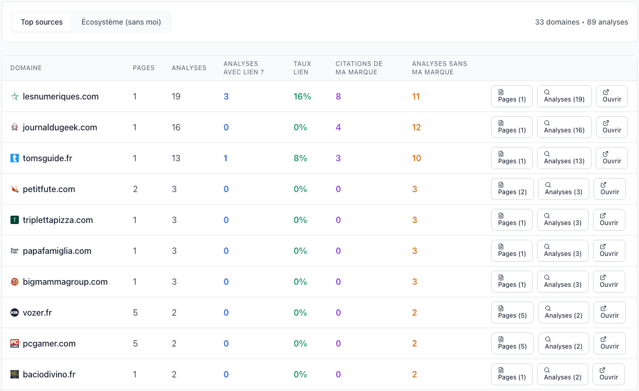Click the bigmammagroup.com favicon
The height and width of the screenshot is (391, 639).
coord(15,282)
